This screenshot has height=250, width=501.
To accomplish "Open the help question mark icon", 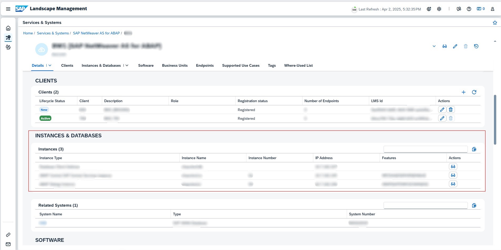I will click(x=469, y=9).
